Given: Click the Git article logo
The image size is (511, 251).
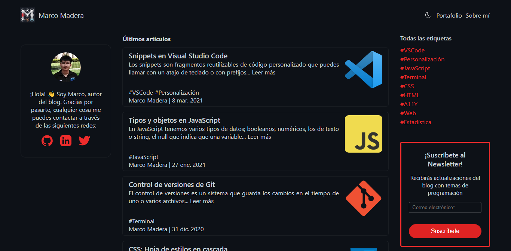Looking at the screenshot, I should (363, 198).
